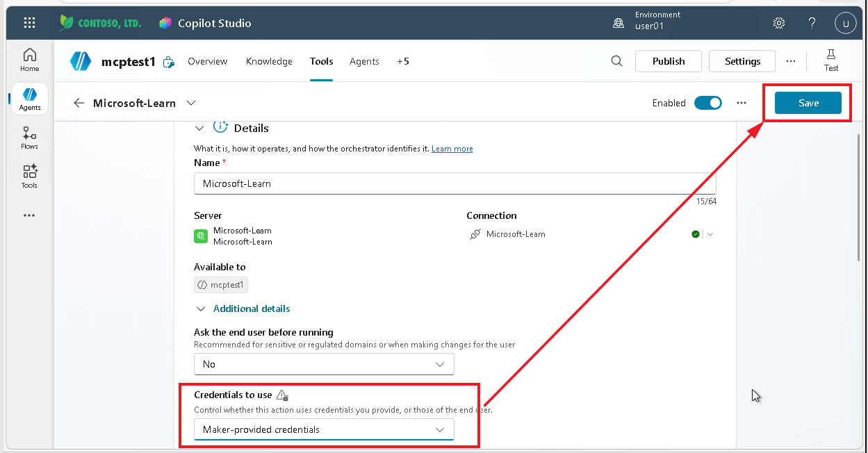Image resolution: width=868 pixels, height=453 pixels.
Task: Open the Connection dropdown chevron
Action: click(x=710, y=234)
